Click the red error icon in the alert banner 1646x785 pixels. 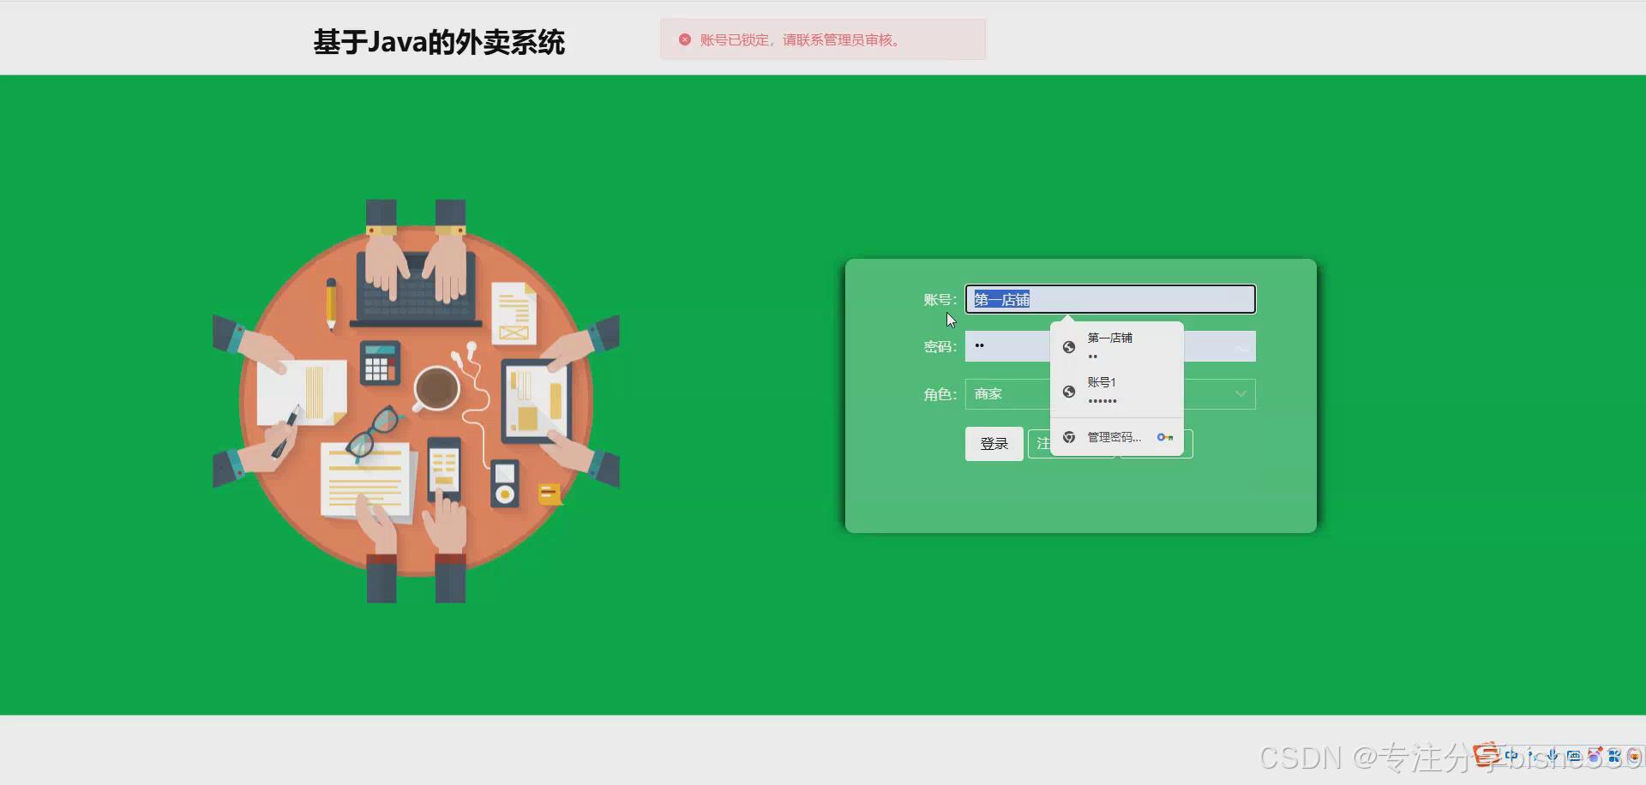tap(683, 39)
